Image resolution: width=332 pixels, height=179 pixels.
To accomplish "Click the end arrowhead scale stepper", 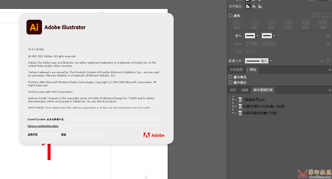I will [x=264, y=44].
